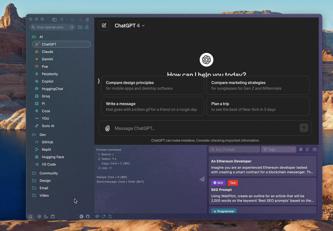Add a new folder with the folder-plus icon

click(80, 27)
